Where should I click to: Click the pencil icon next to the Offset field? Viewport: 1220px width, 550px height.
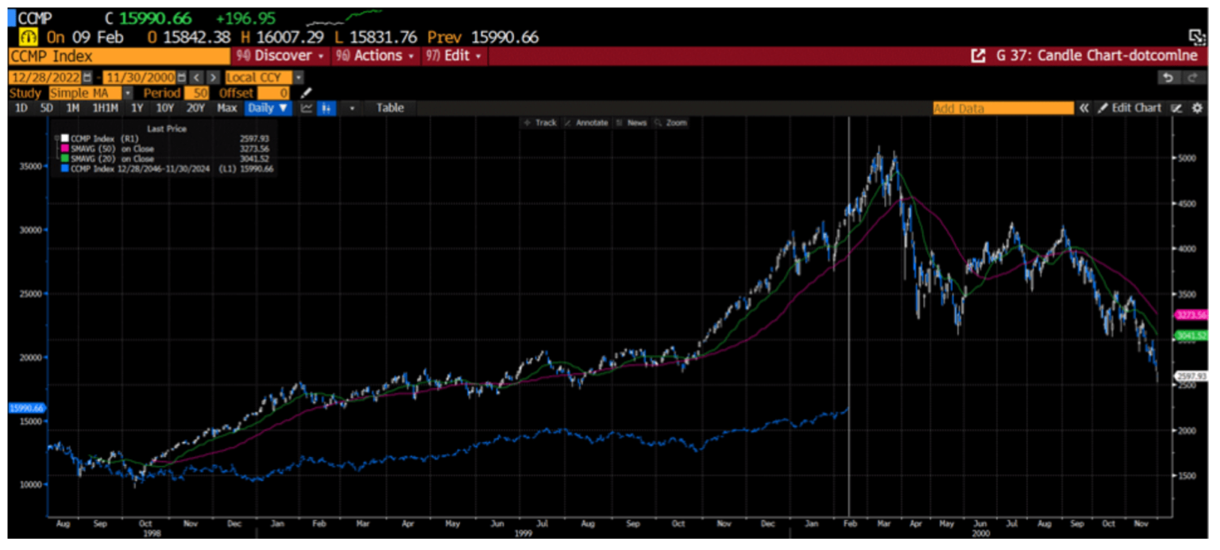click(x=307, y=93)
